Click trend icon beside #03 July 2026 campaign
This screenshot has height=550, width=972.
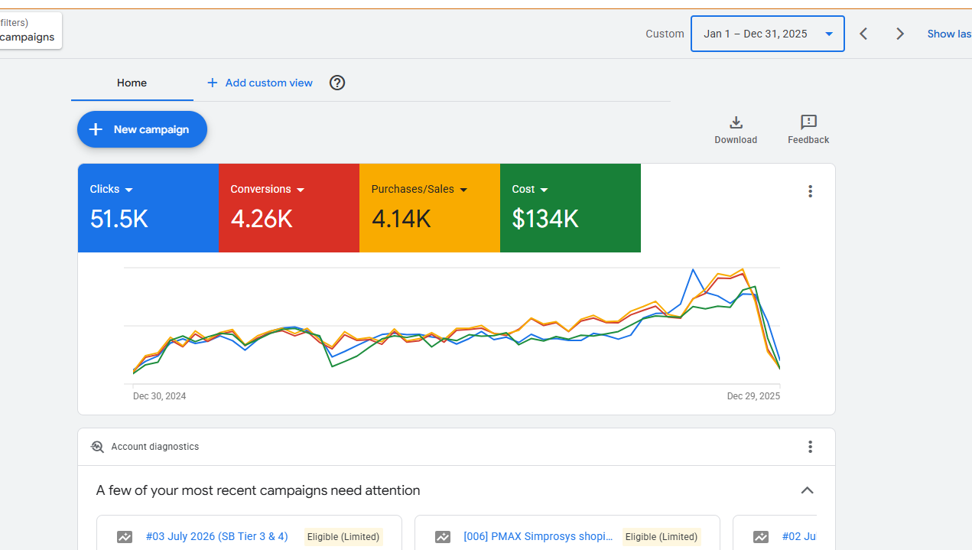[125, 537]
